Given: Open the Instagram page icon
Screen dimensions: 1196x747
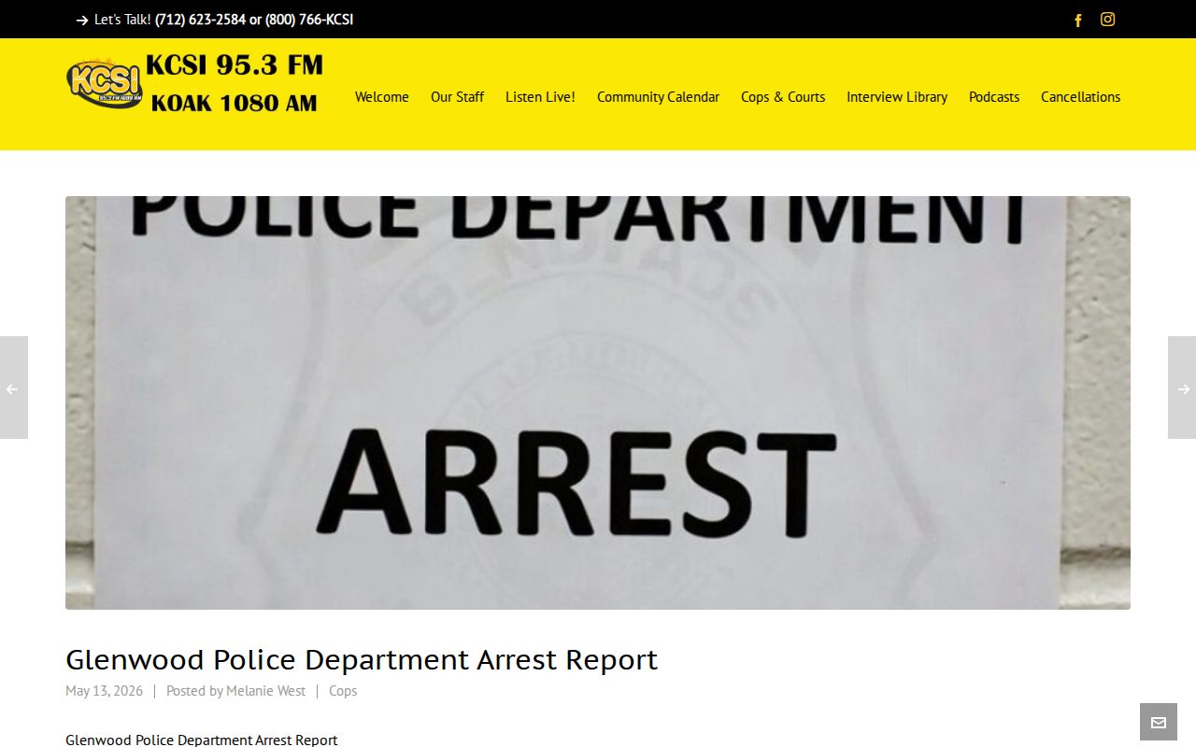Looking at the screenshot, I should [x=1107, y=20].
